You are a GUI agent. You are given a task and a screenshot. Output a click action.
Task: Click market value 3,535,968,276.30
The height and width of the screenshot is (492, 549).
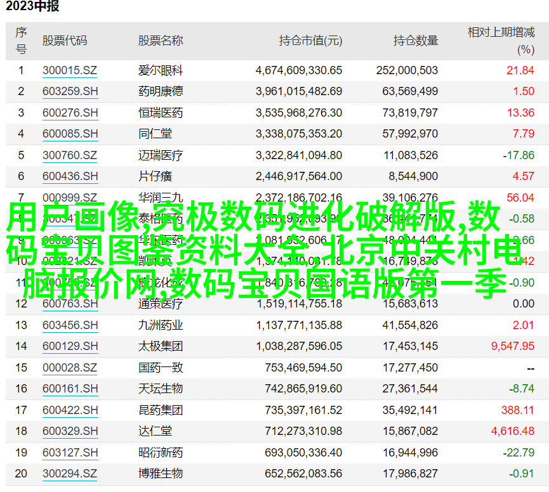(299, 113)
